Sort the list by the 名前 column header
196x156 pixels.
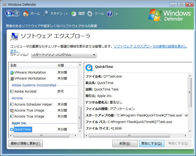point(32,66)
